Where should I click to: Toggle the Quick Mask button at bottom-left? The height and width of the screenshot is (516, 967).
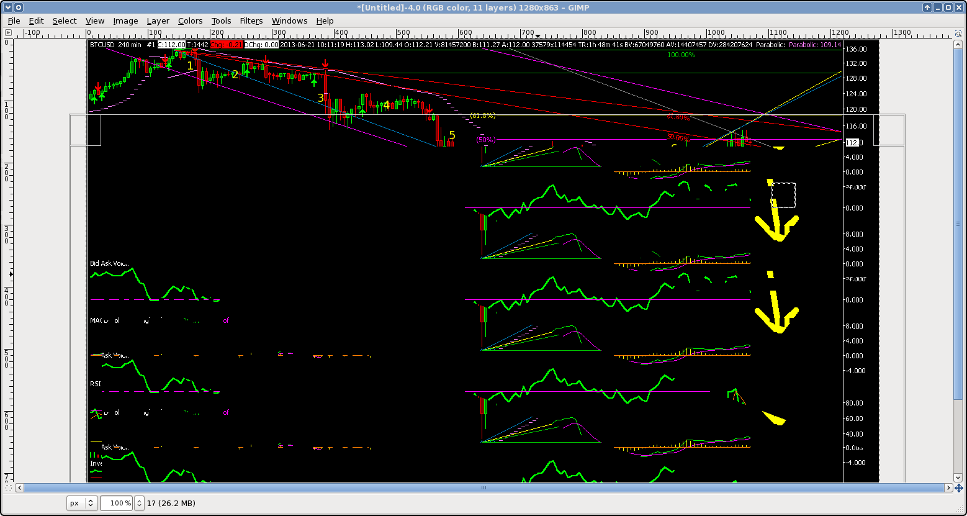7,488
